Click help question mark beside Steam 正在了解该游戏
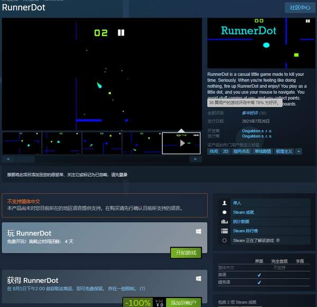Image resolution: width=317 pixels, height=307 pixels. pyautogui.click(x=278, y=240)
